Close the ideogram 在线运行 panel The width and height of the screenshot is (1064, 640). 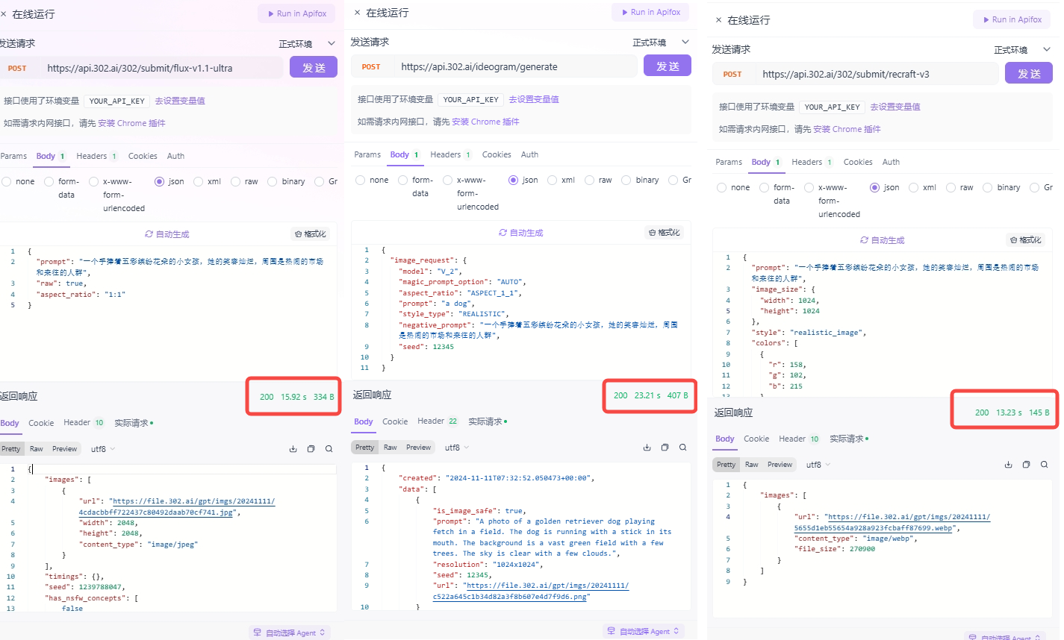(358, 13)
